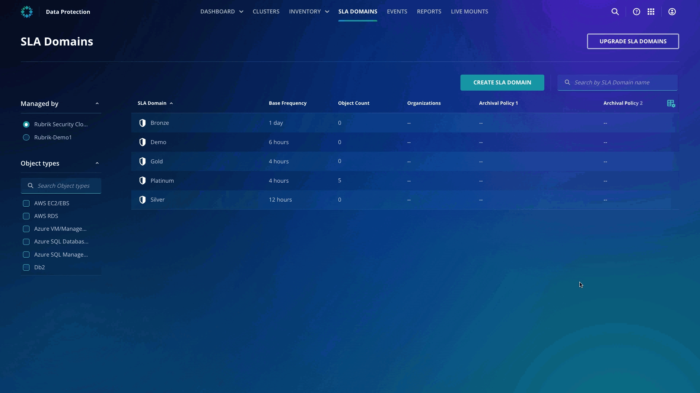
Task: Click the shield icon beside Bronze
Action: 143,123
